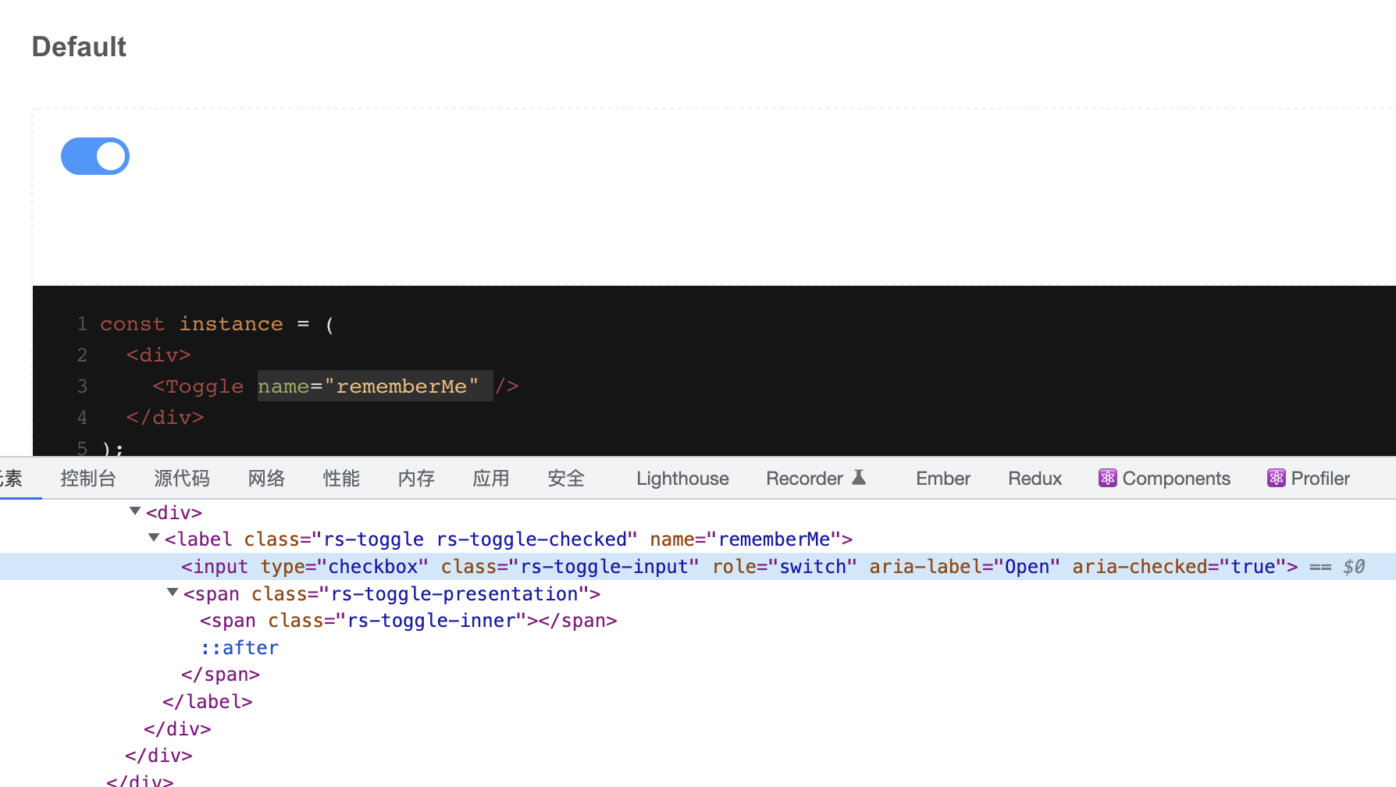This screenshot has height=787, width=1396.
Task: Collapse the label rs-toggle element
Action: pos(153,539)
